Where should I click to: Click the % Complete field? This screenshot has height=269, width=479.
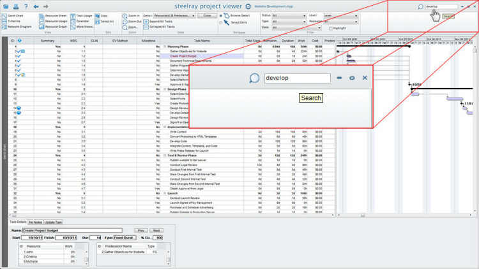pos(158,238)
